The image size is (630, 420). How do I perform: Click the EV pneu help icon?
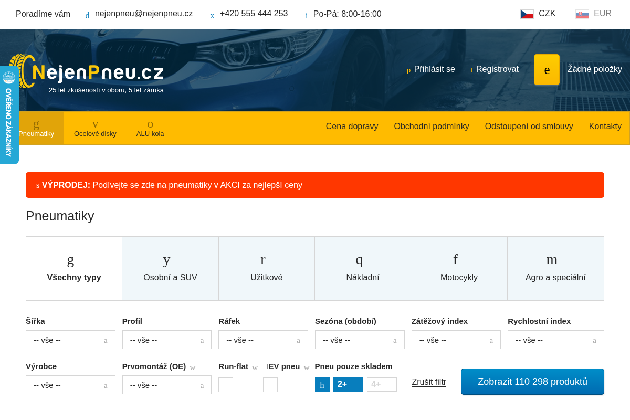(x=307, y=367)
